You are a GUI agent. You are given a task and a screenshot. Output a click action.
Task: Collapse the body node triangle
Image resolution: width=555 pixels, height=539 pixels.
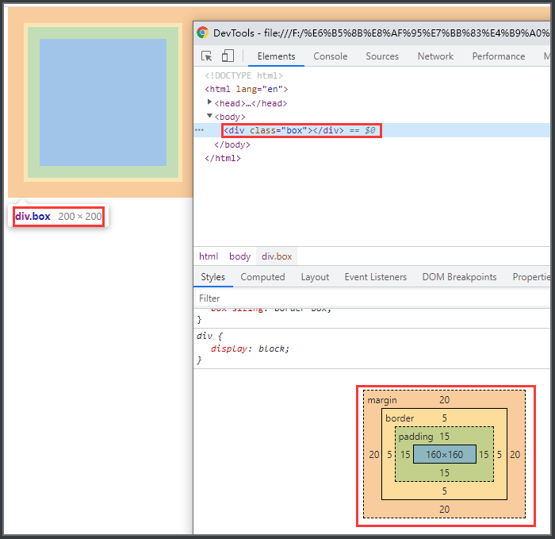(x=209, y=116)
